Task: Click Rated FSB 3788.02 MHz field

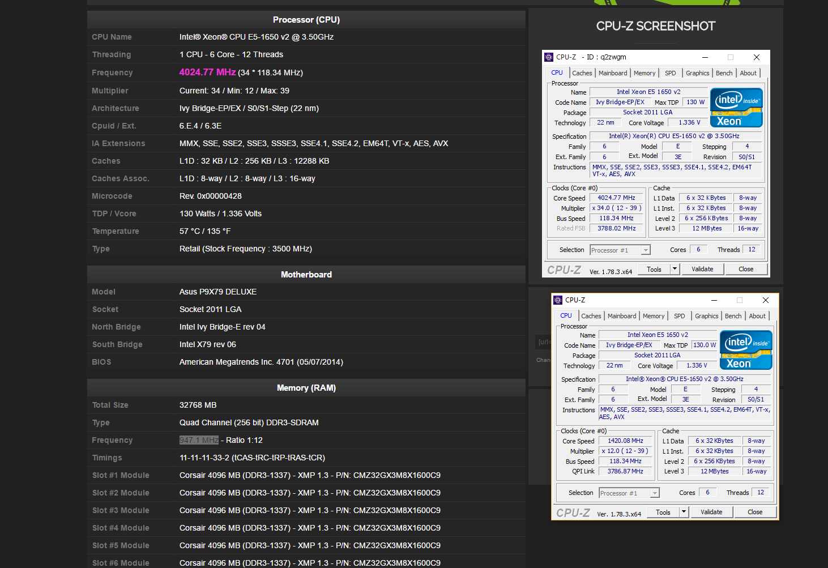Action: click(616, 229)
